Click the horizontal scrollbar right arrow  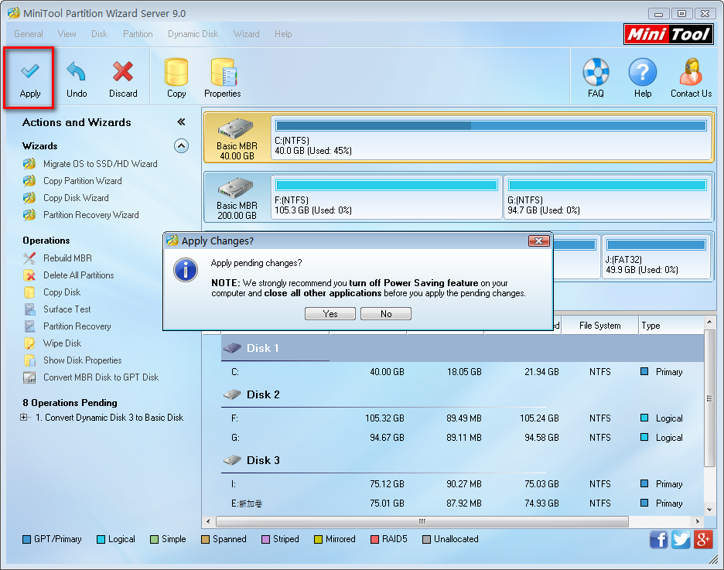click(698, 521)
